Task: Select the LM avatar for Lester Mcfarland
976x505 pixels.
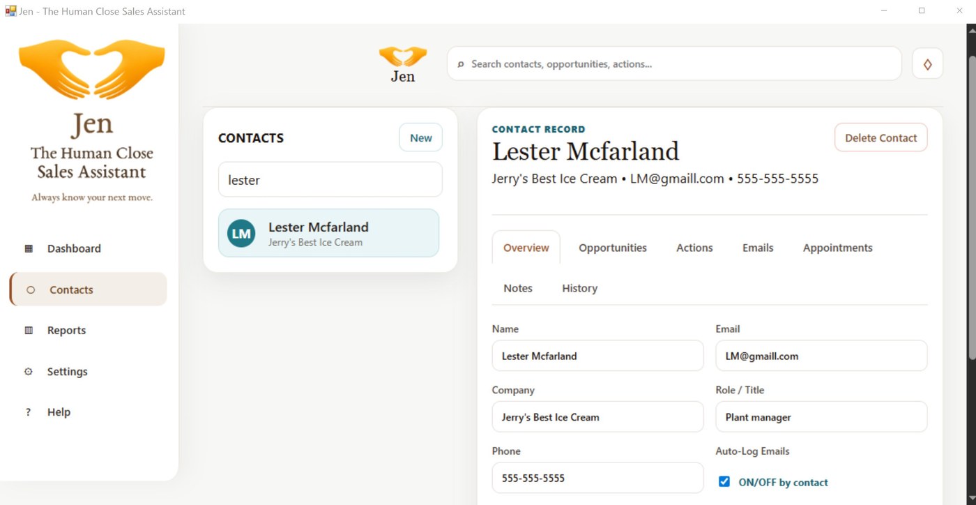Action: 241,234
